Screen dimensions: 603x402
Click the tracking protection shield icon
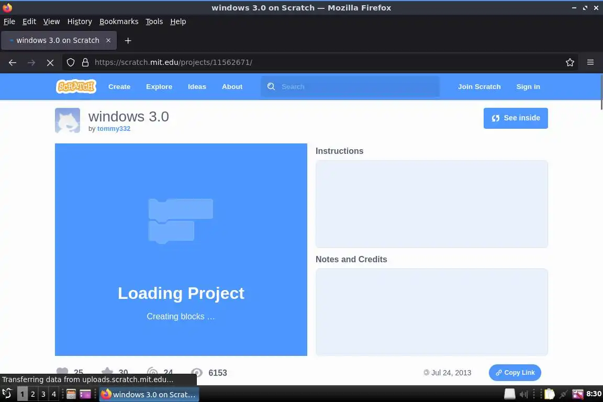tap(70, 62)
